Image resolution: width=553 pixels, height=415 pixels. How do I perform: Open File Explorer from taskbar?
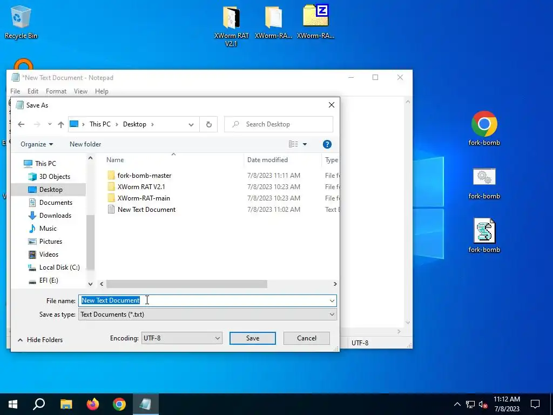point(66,404)
